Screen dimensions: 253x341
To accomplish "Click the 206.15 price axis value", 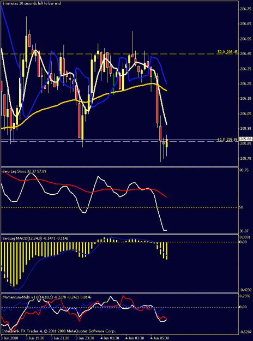I will click(245, 99).
